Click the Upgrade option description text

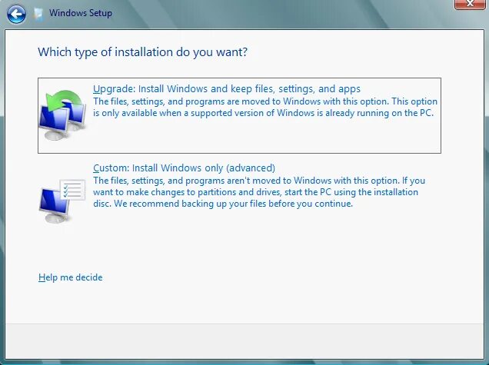tap(265, 108)
